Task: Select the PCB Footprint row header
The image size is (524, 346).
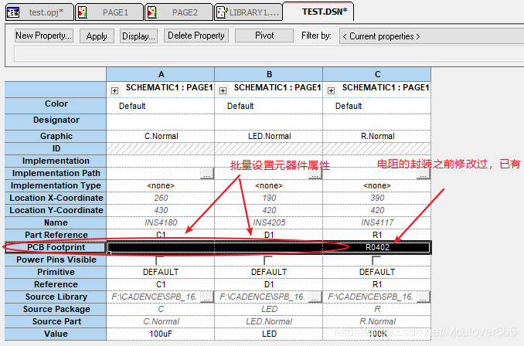Action: click(x=56, y=247)
